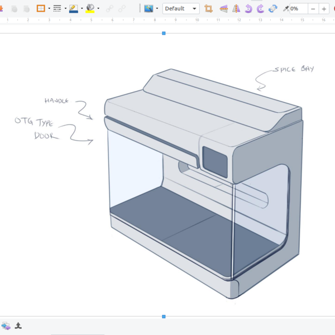Open the Borders dropdown arrow
This screenshot has height=335, width=335.
(49, 8)
